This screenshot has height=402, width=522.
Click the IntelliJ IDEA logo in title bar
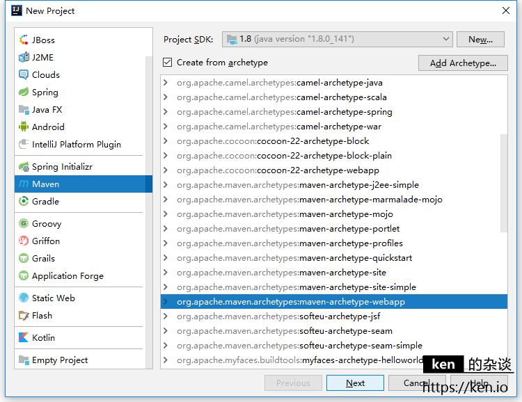click(x=16, y=10)
